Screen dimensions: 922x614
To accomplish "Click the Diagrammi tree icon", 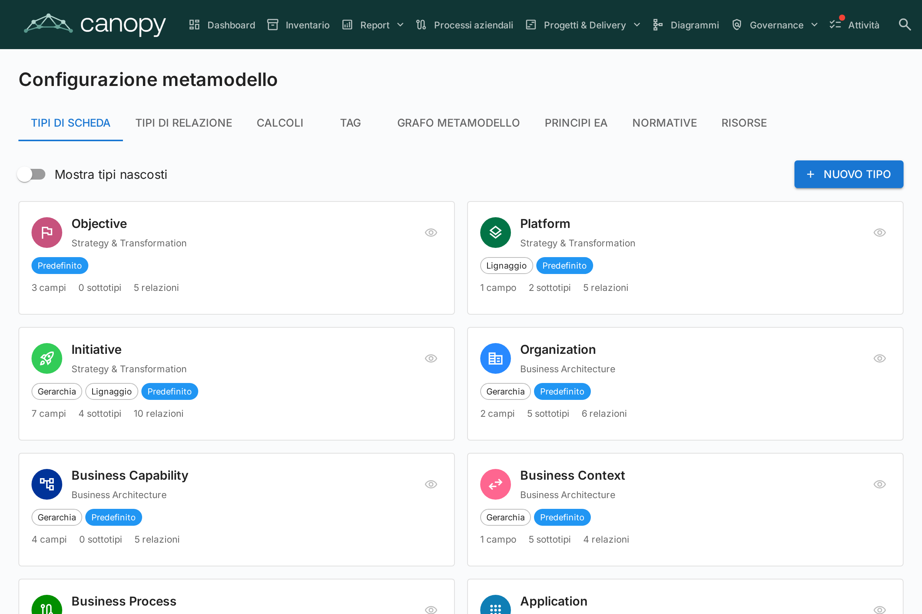I will tap(658, 25).
